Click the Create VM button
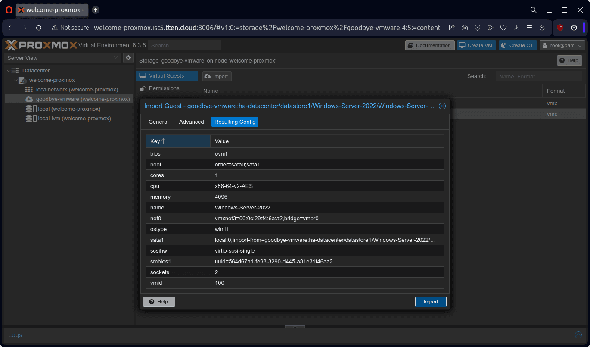Viewport: 590px width, 347px height. [x=476, y=45]
